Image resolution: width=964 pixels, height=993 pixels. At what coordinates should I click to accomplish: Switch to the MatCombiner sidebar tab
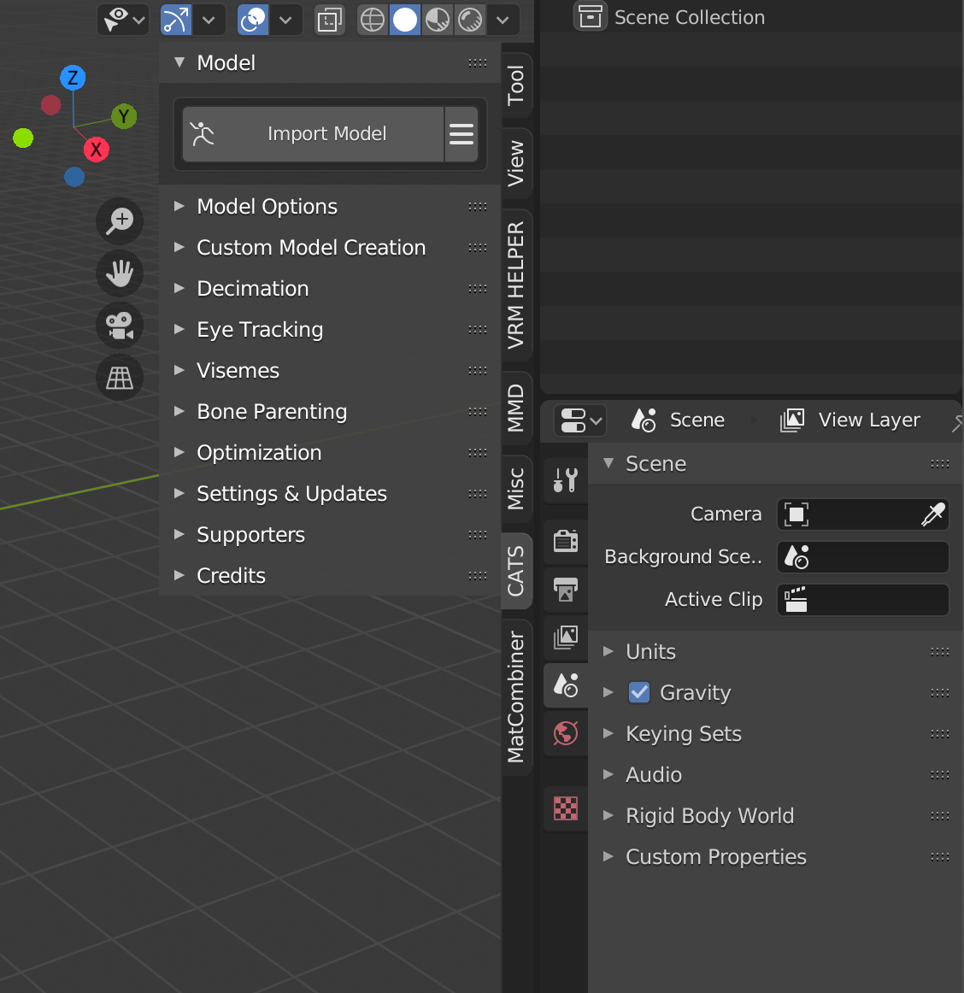tap(516, 697)
